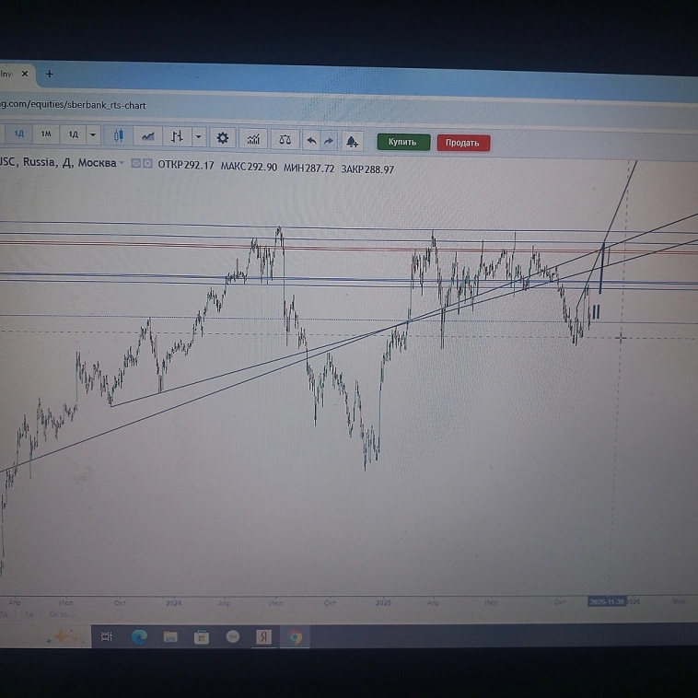Click the 2025-11-30 date marker on timeline
This screenshot has height=698, width=698.
(608, 601)
